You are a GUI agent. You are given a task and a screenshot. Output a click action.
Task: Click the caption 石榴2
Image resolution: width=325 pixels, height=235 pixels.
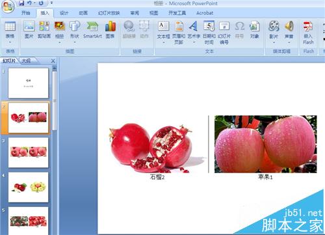point(157,177)
